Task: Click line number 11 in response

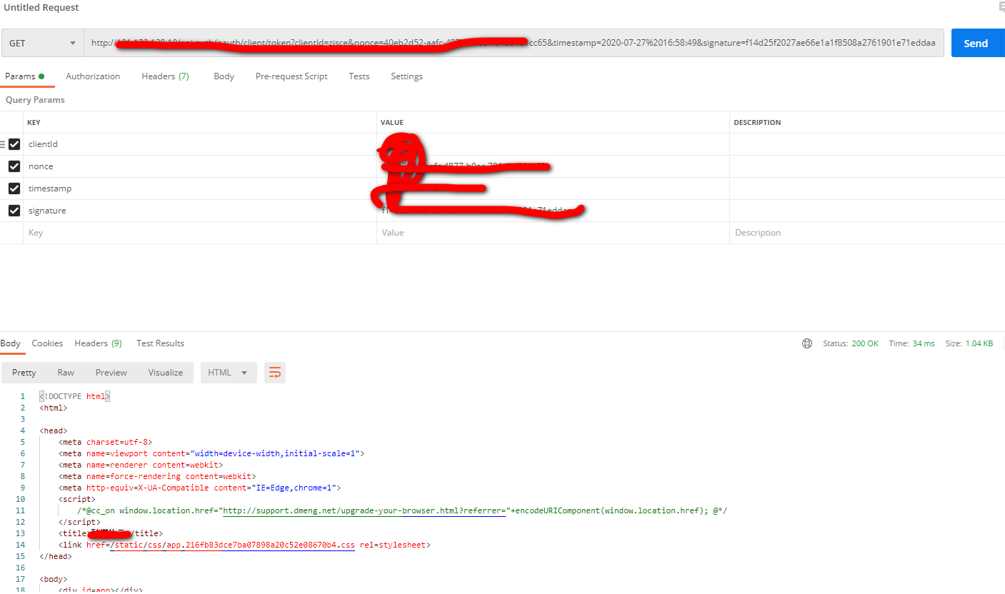Action: coord(20,510)
